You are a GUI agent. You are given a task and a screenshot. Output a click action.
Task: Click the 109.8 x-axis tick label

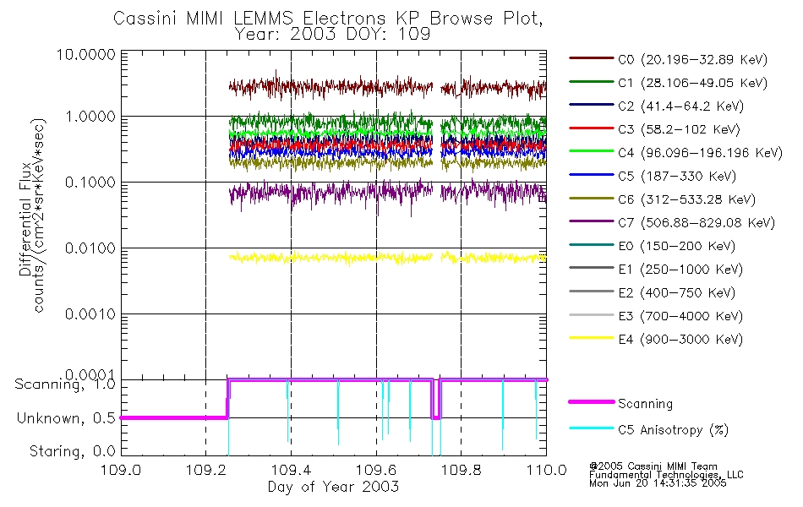coord(461,470)
